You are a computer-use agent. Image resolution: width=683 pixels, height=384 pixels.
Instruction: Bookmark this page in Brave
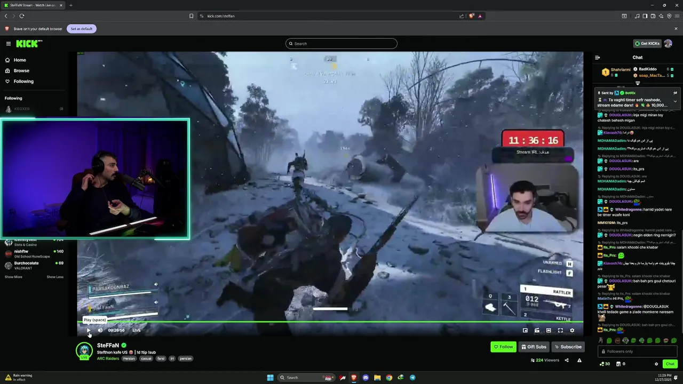(192, 16)
